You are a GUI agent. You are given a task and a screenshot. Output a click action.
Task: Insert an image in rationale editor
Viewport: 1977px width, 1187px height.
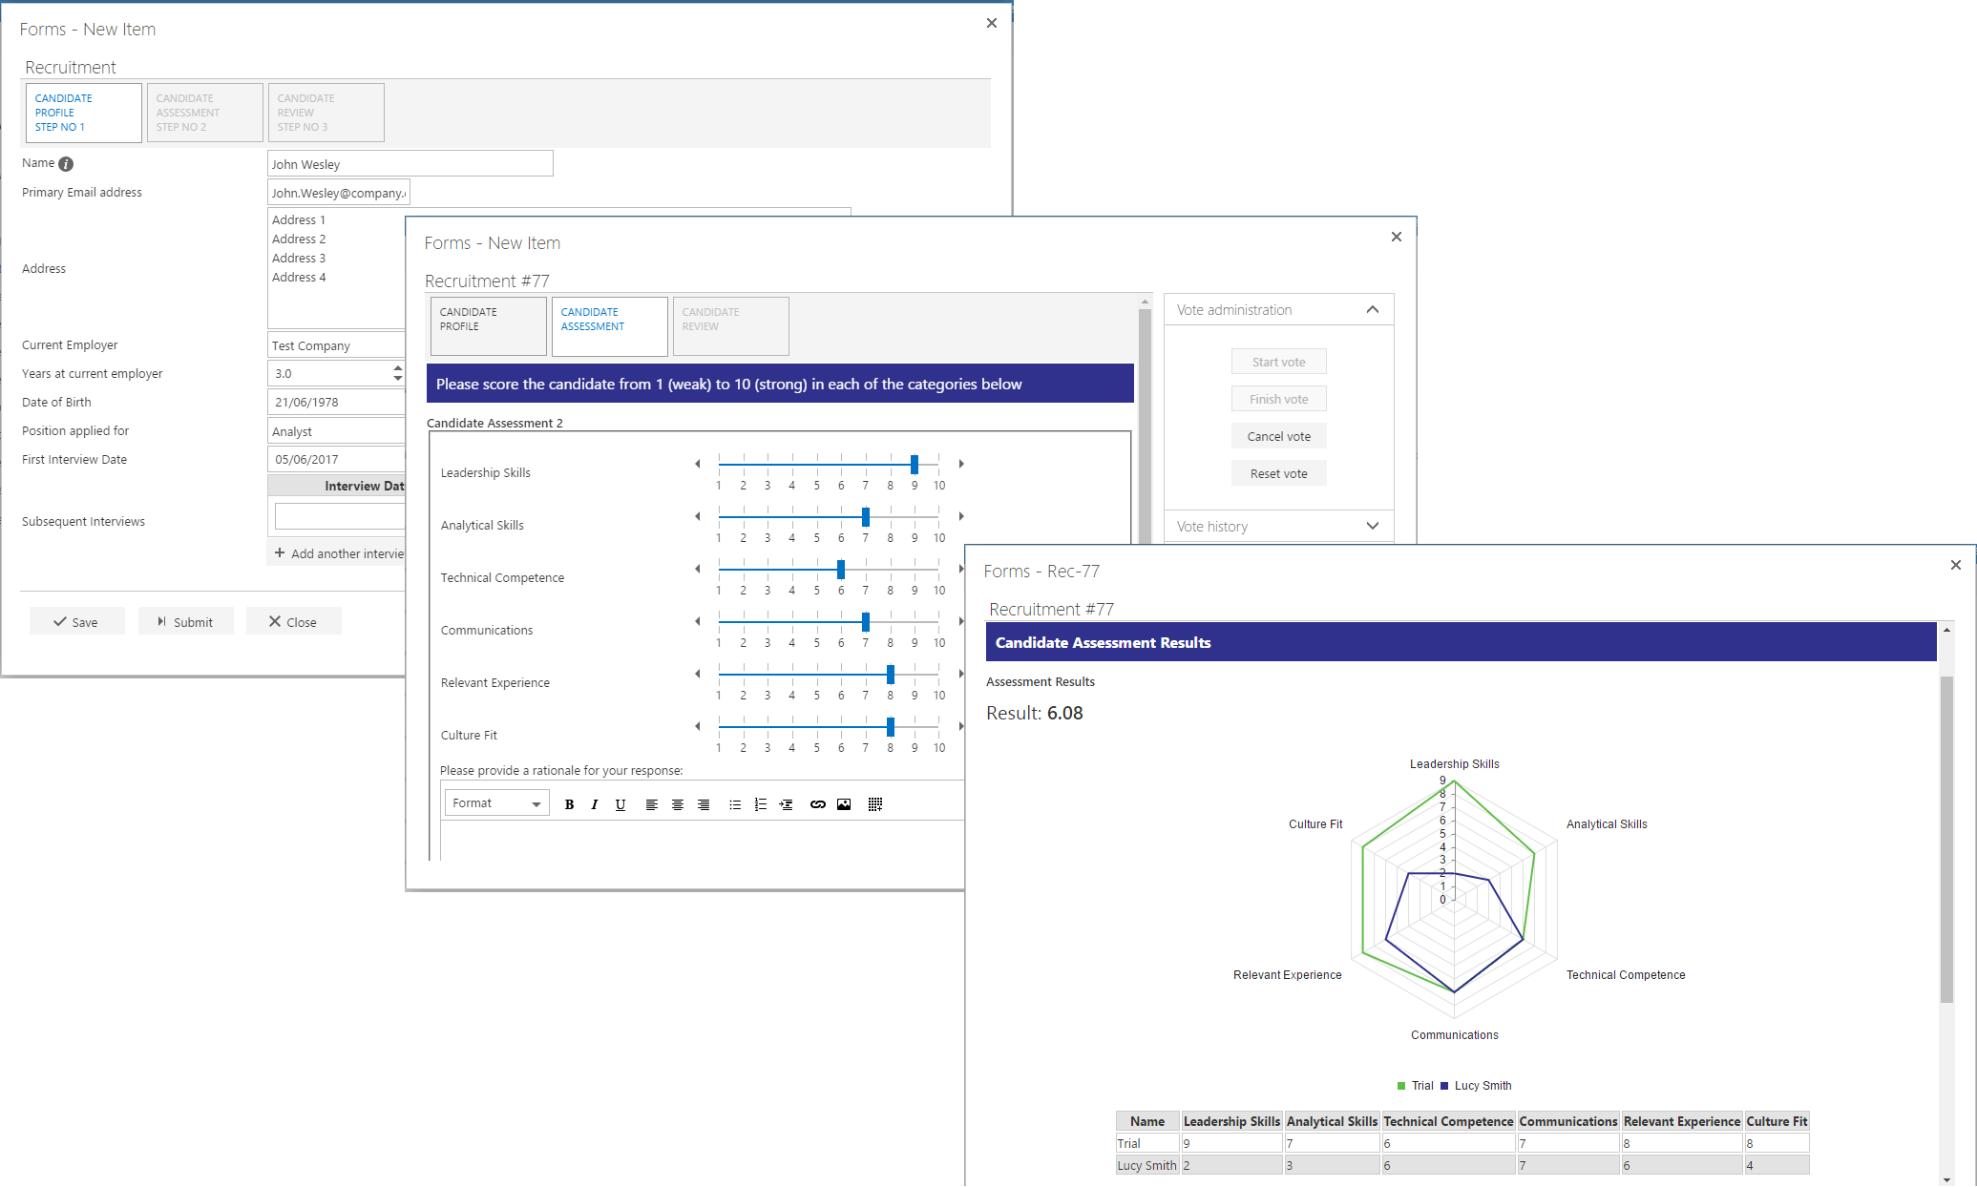844,804
